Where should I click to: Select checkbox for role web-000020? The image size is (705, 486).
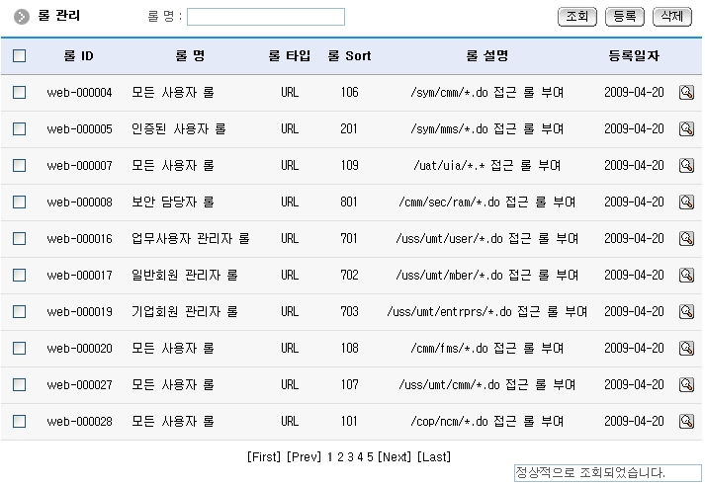[x=20, y=348]
